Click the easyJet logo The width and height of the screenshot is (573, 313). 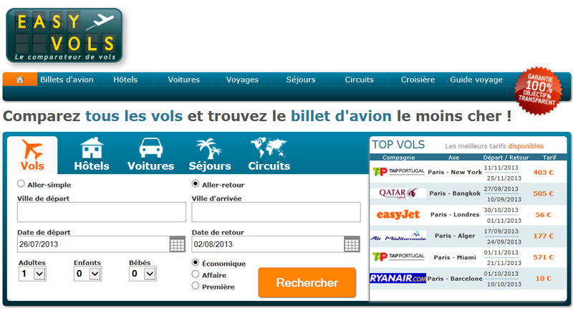coord(398,214)
